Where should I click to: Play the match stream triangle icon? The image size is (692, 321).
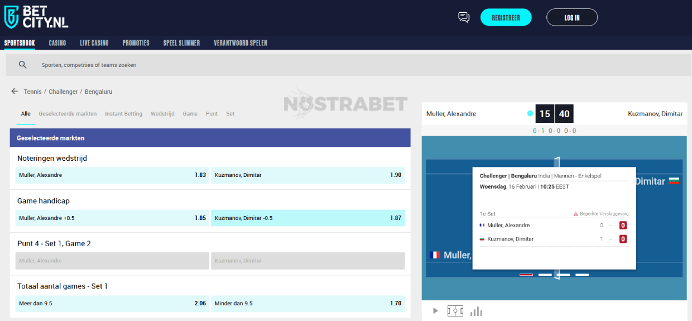click(435, 311)
